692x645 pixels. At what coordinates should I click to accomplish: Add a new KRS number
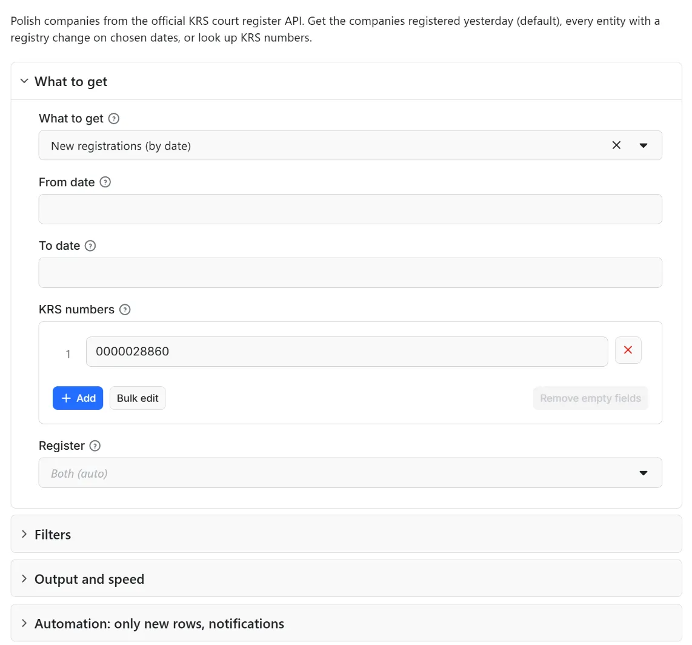[78, 398]
